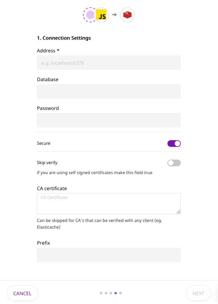Click the Connection Settings heading
Image resolution: width=218 pixels, height=304 pixels.
(x=64, y=38)
